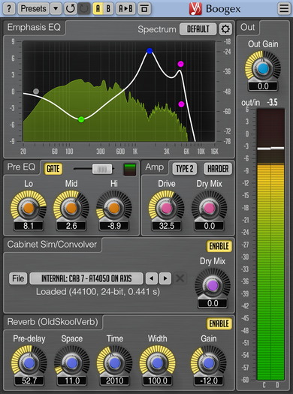Copy state A to B
The width and height of the screenshot is (293, 394).
pos(125,8)
